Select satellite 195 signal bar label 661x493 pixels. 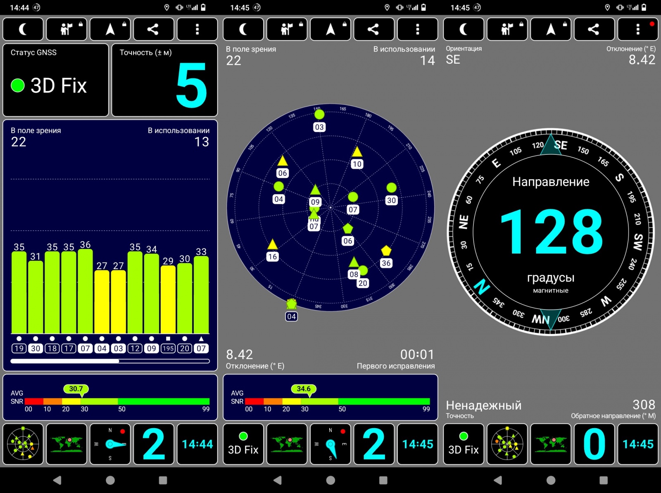tap(168, 348)
